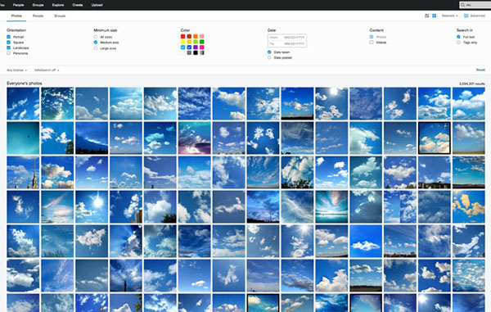
Task: Open the thumbnail showing a church spire
Action: click(x=23, y=172)
